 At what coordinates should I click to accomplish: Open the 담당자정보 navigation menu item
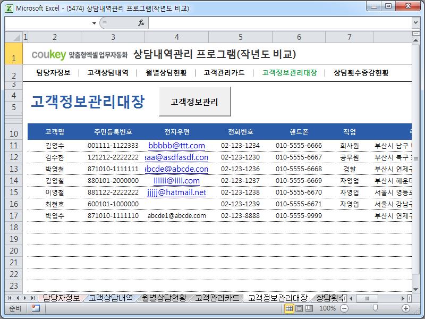click(54, 73)
